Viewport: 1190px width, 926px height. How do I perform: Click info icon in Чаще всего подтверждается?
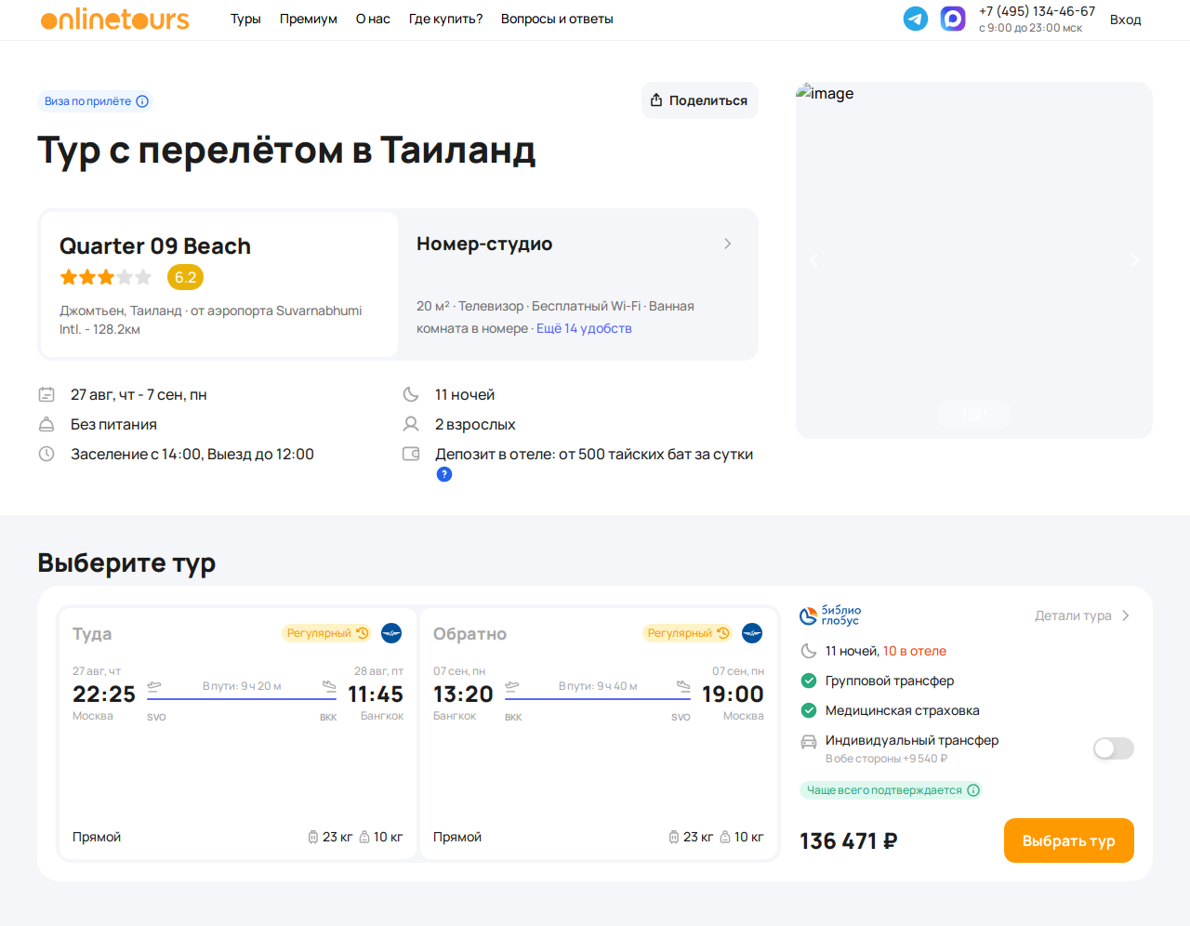point(973,790)
